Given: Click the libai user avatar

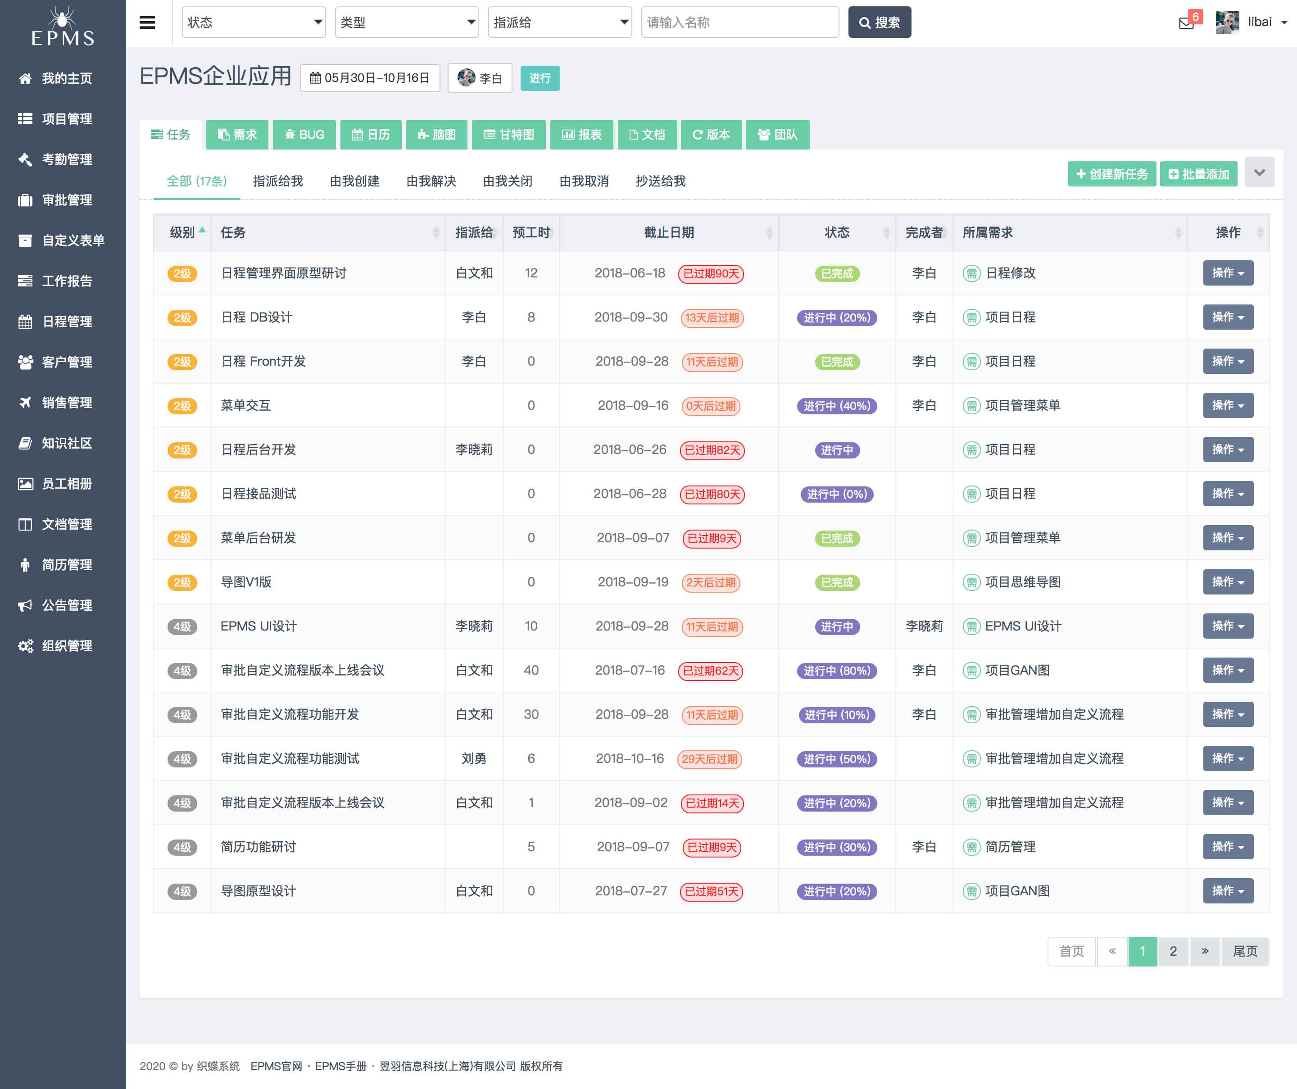Looking at the screenshot, I should coord(1227,22).
